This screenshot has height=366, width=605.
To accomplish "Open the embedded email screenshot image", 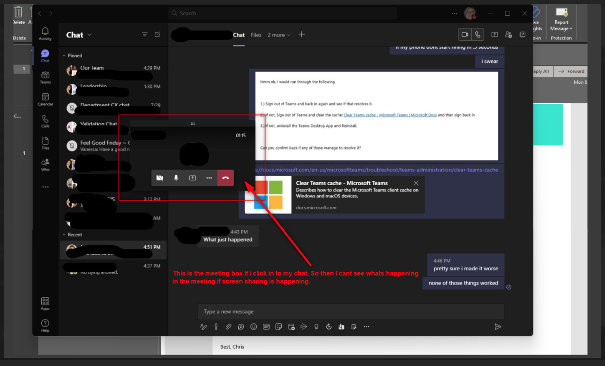I will coord(377,116).
